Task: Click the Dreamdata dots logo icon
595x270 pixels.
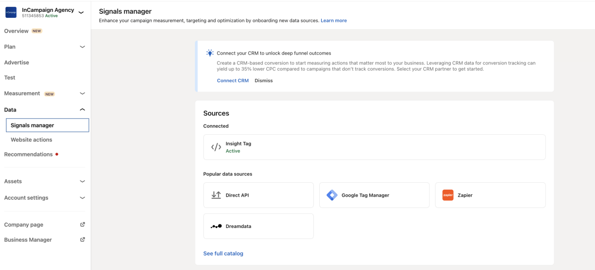Action: (216, 226)
